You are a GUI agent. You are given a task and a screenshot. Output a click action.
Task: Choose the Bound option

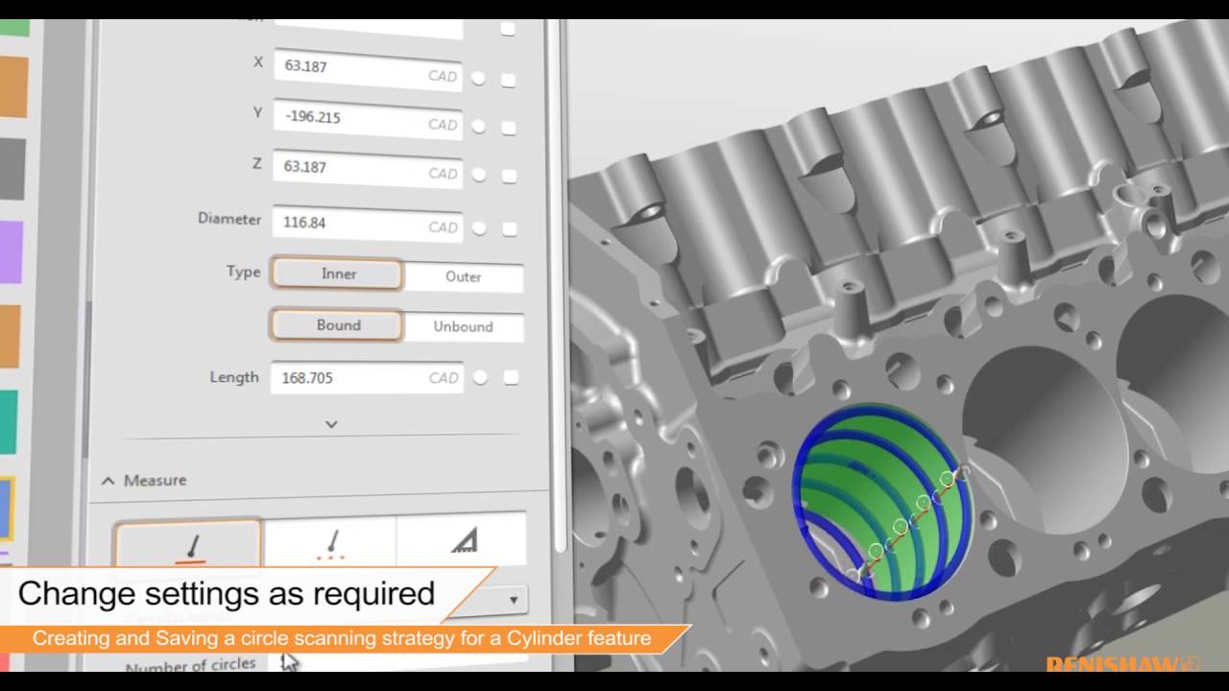pos(337,324)
